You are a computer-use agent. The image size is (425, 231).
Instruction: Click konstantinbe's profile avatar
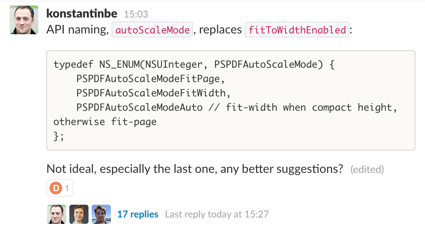(24, 20)
